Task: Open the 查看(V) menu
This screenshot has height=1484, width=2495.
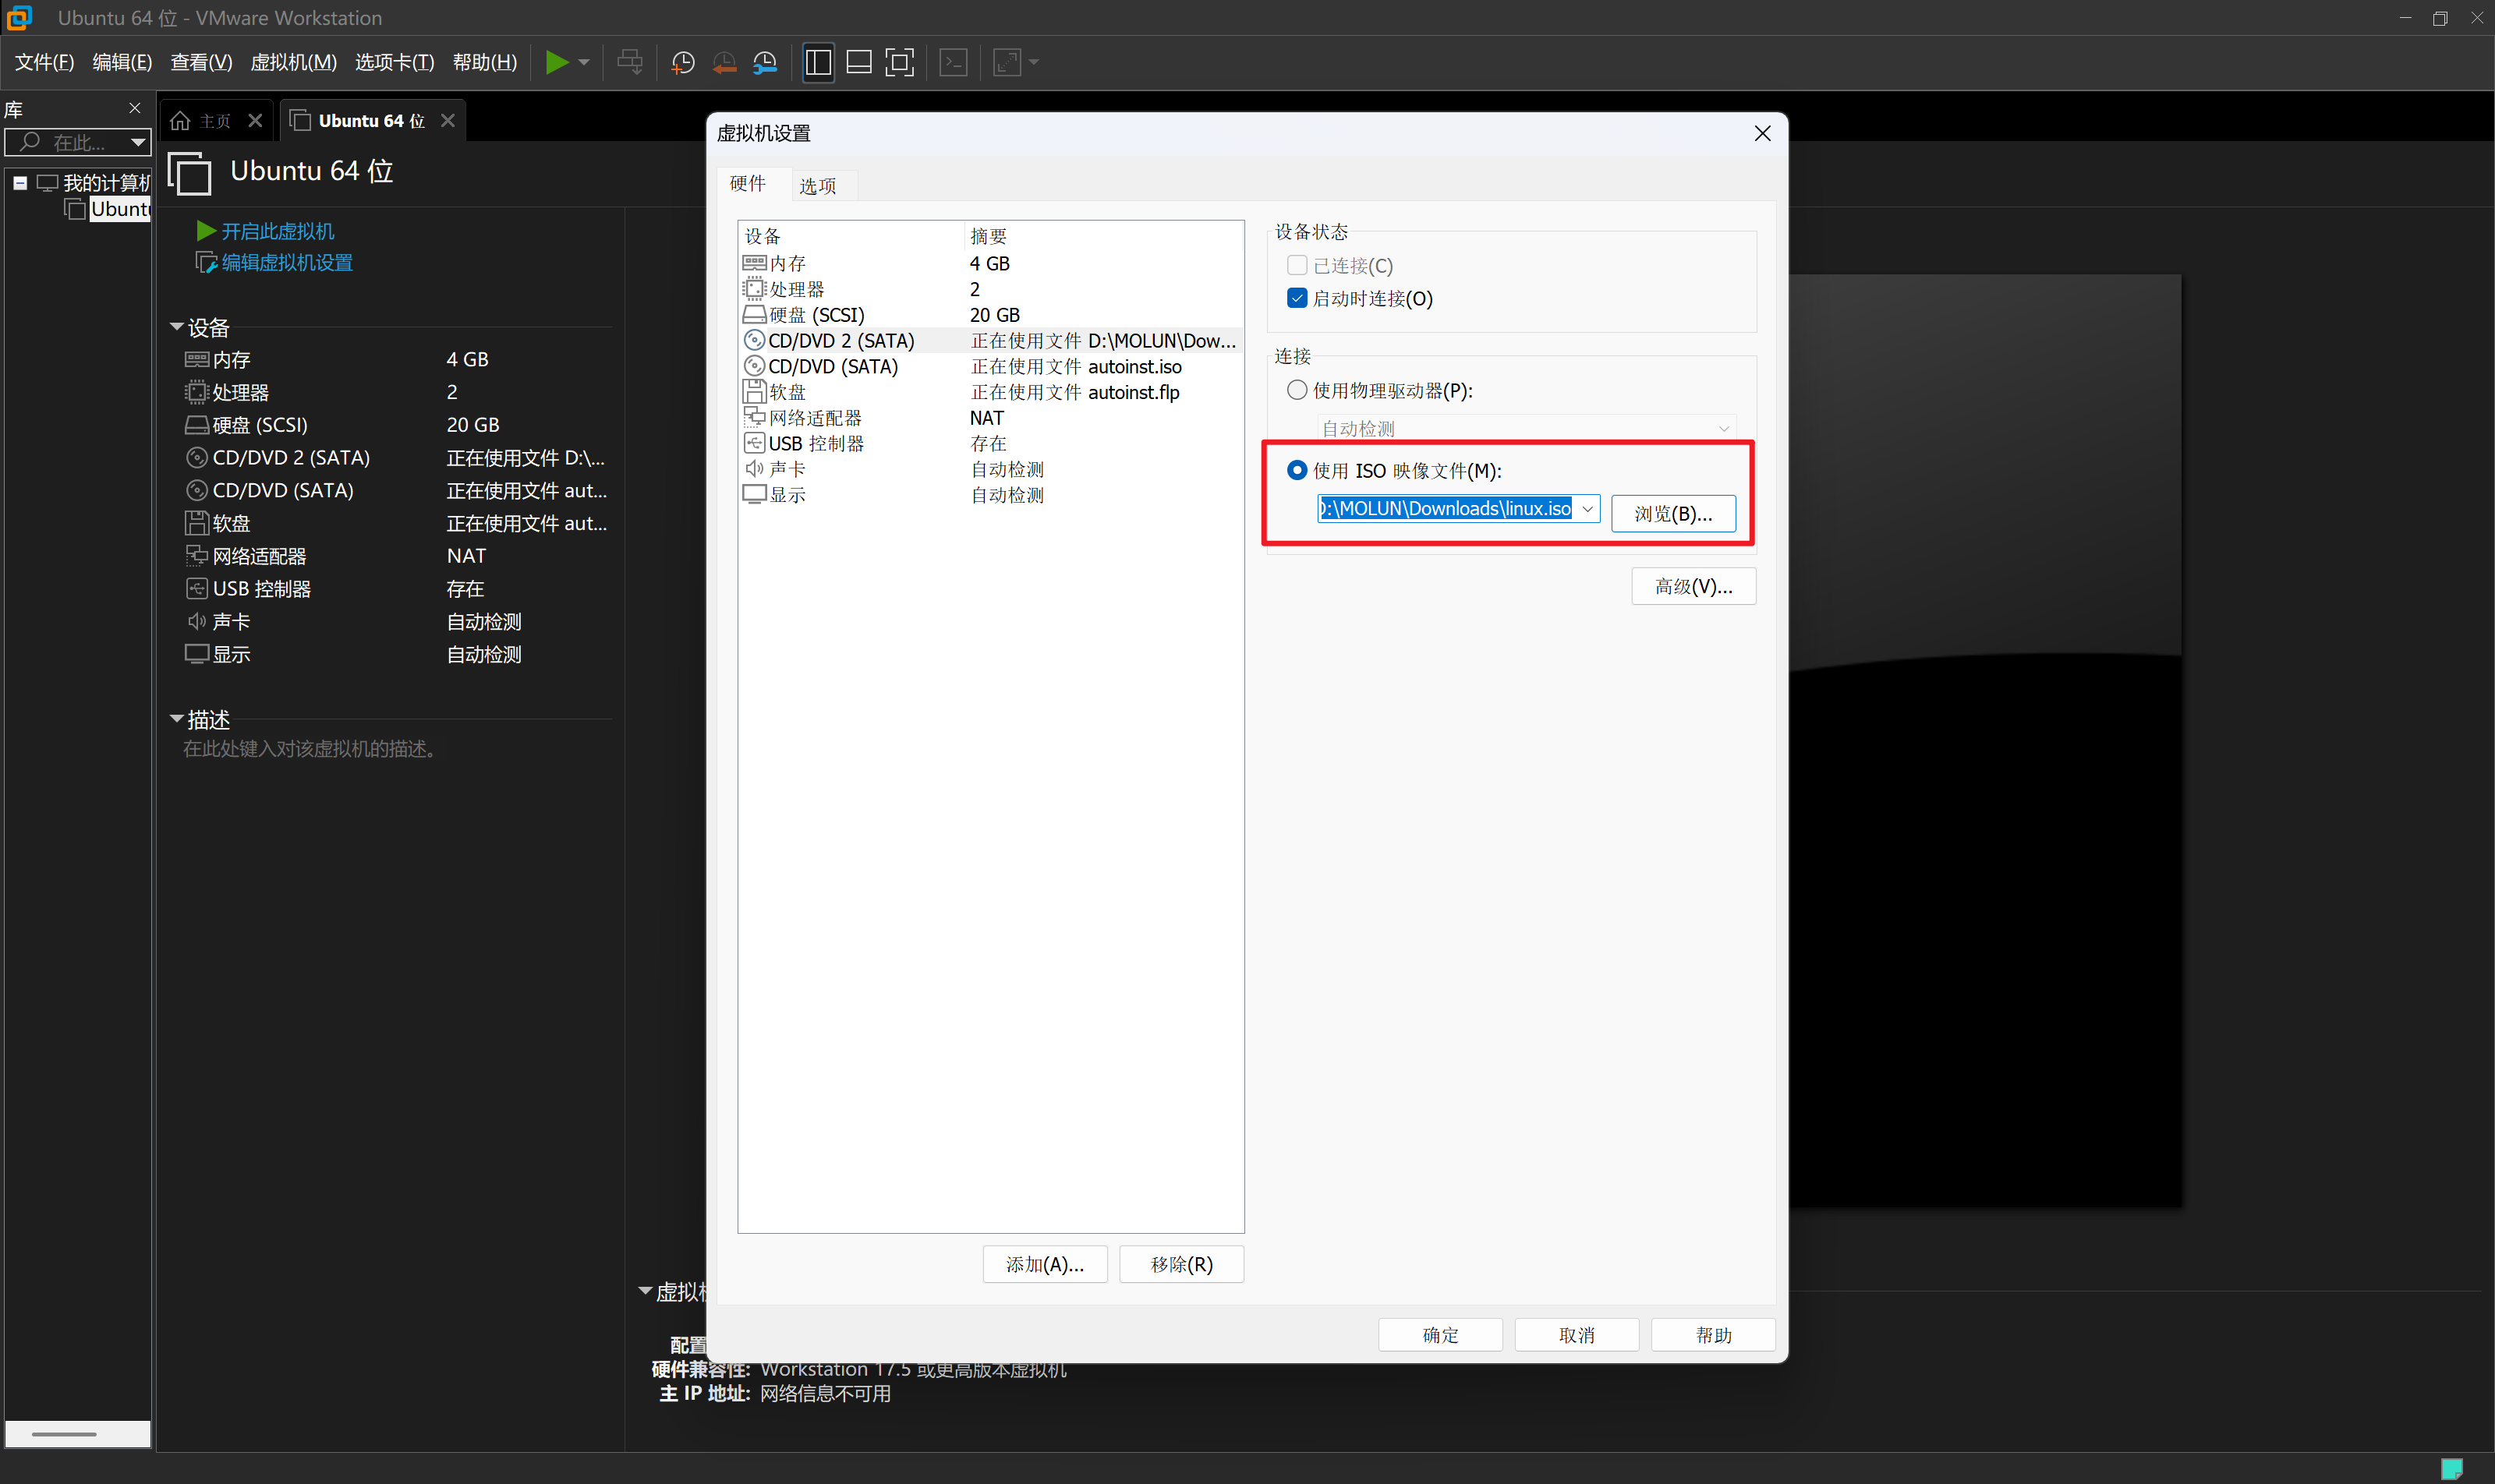Action: pos(201,62)
